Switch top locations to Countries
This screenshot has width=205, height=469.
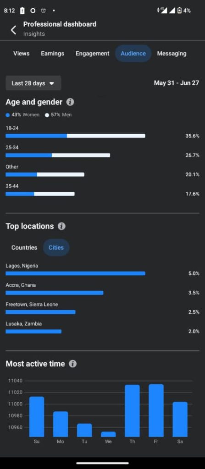click(x=24, y=248)
